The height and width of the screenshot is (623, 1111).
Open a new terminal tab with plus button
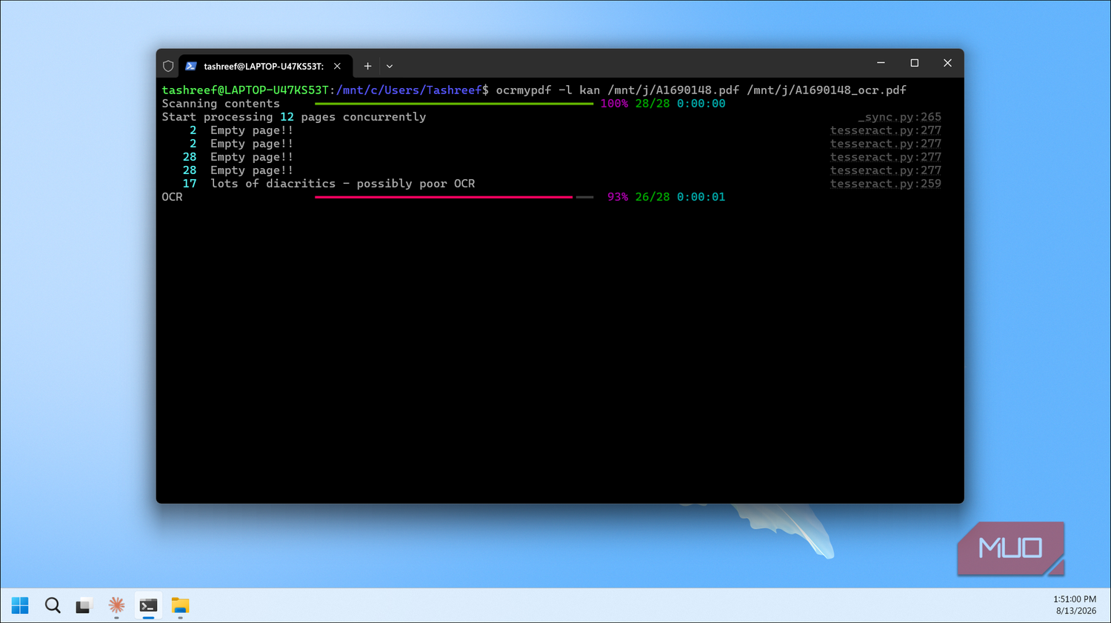[367, 66]
